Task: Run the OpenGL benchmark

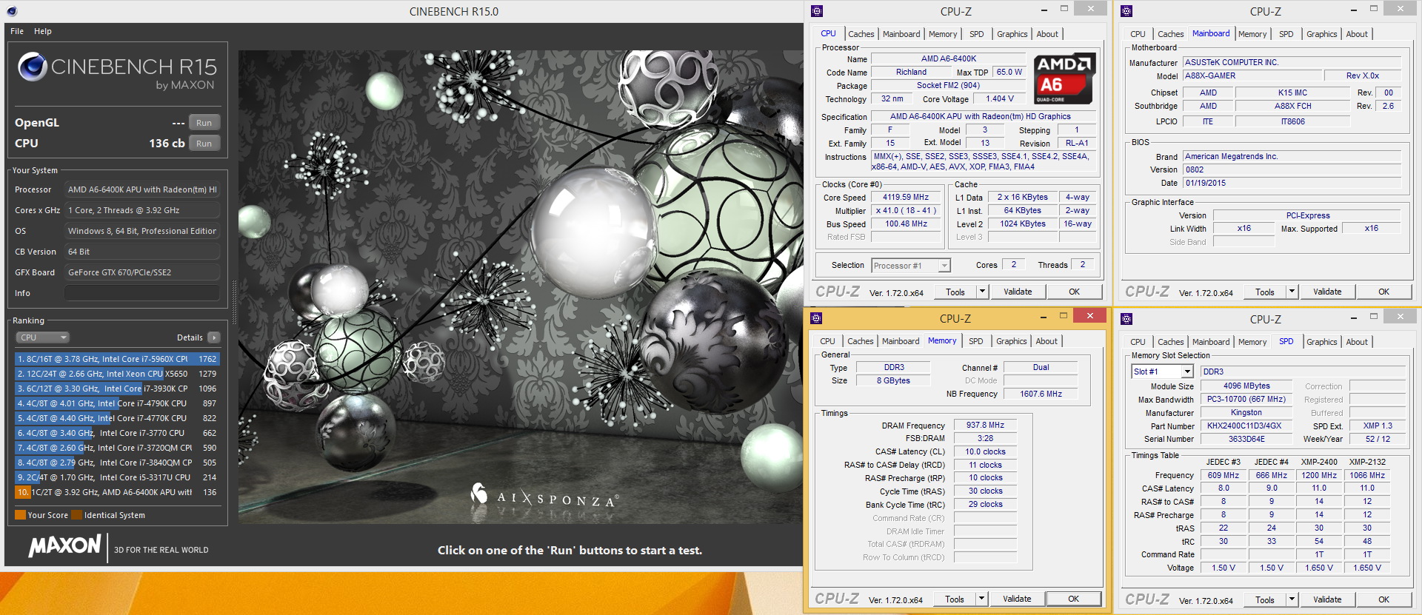Action: [204, 123]
